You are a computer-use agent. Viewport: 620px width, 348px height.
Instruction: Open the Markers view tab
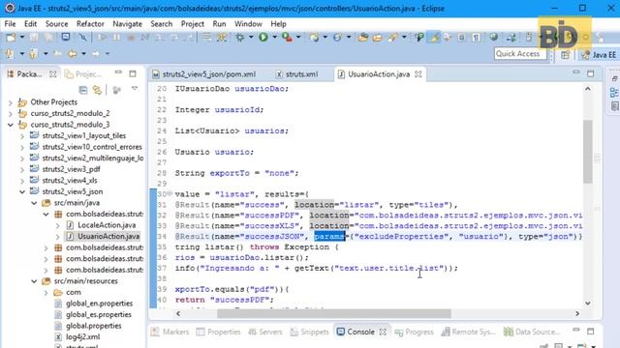pos(170,332)
